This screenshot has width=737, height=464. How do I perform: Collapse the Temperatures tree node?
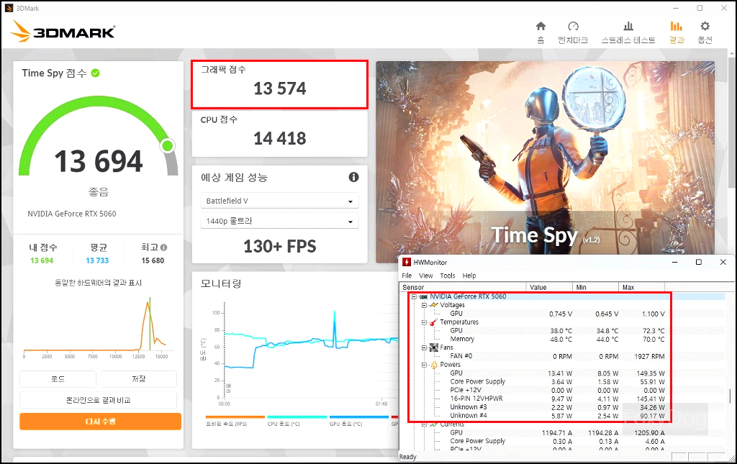click(424, 322)
